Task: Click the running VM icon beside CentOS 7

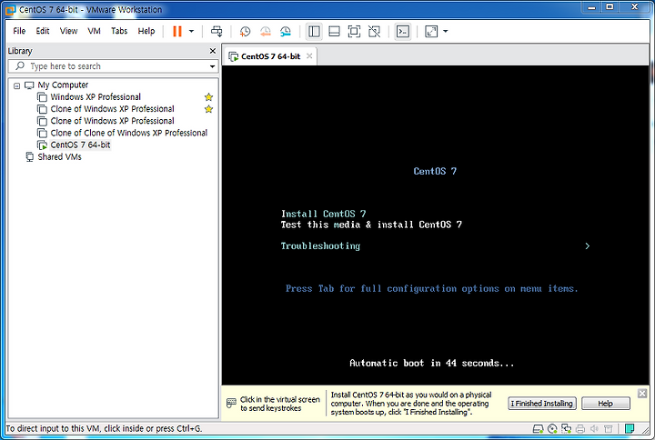Action: [42, 145]
